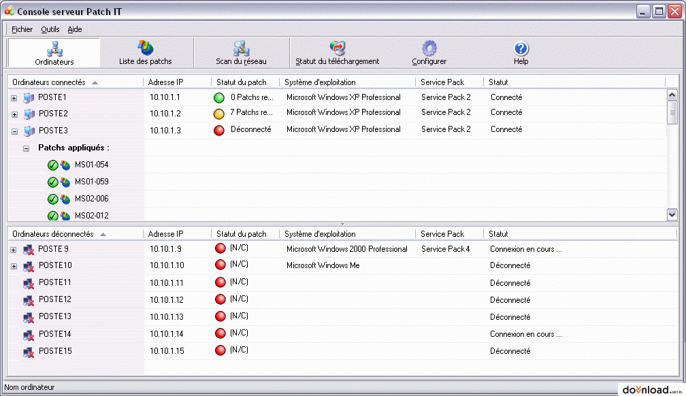Click the green checkmark beside MS01-054
686x396 pixels.
click(x=52, y=165)
